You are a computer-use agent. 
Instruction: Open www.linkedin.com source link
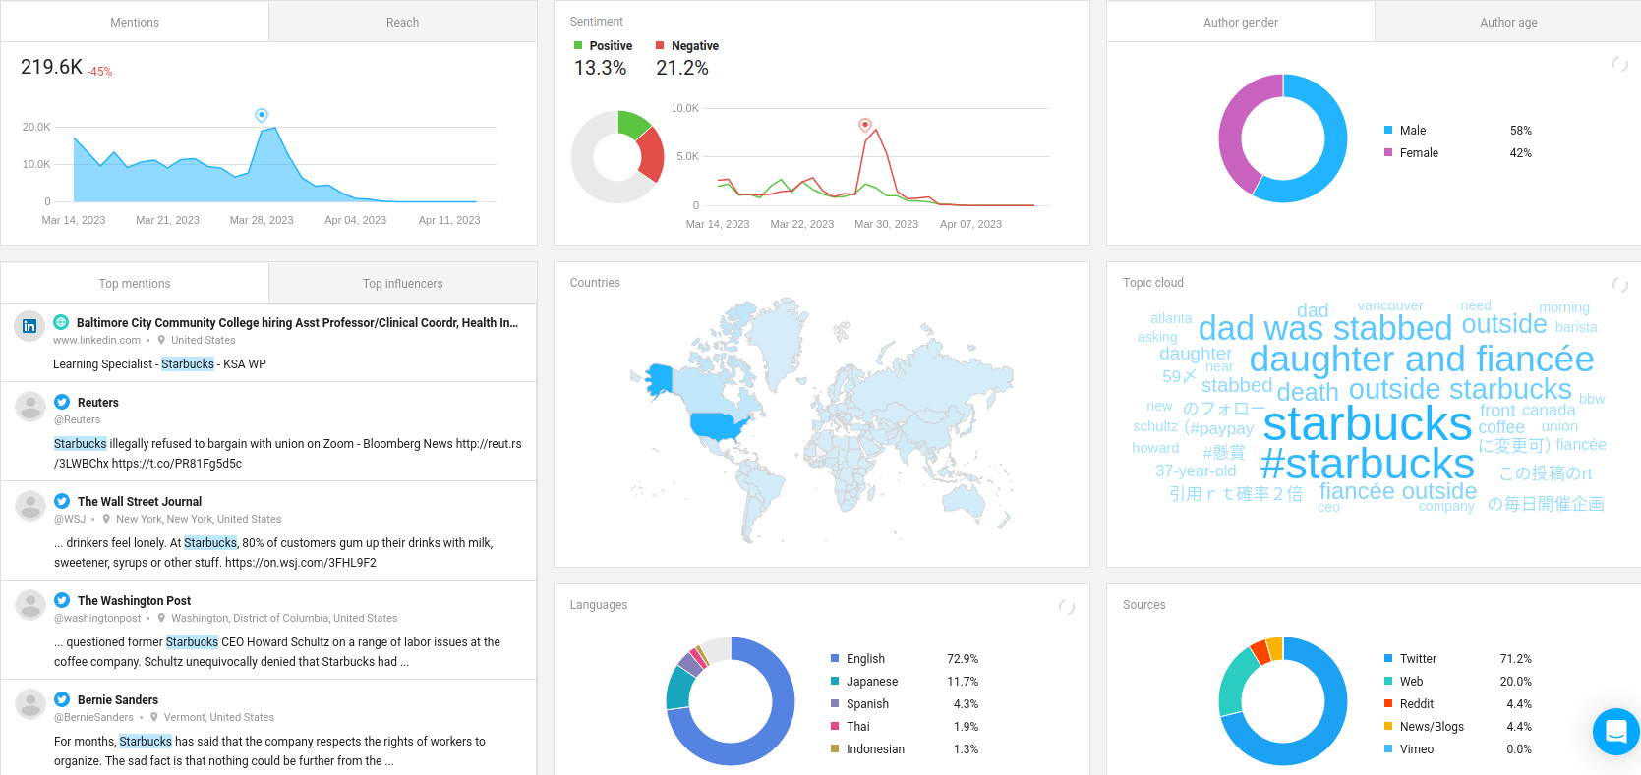point(96,340)
